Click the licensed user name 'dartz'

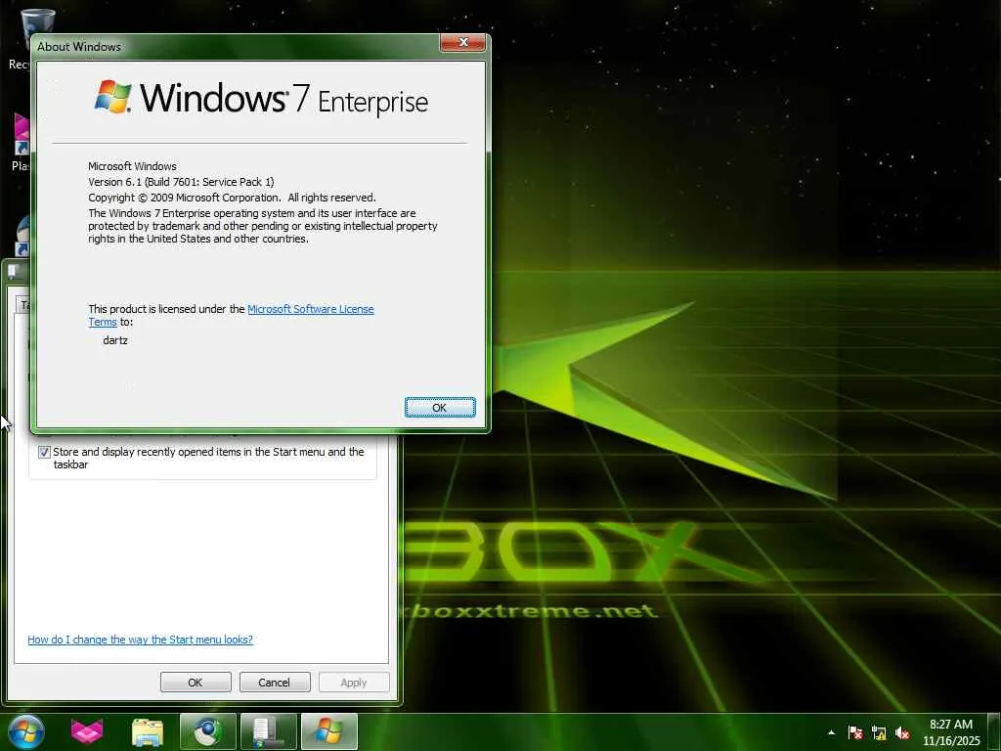click(115, 340)
